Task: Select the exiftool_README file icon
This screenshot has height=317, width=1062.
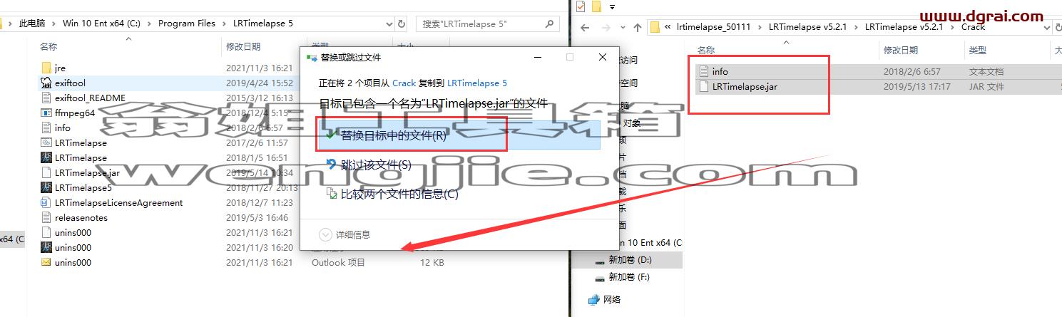Action: tap(46, 98)
